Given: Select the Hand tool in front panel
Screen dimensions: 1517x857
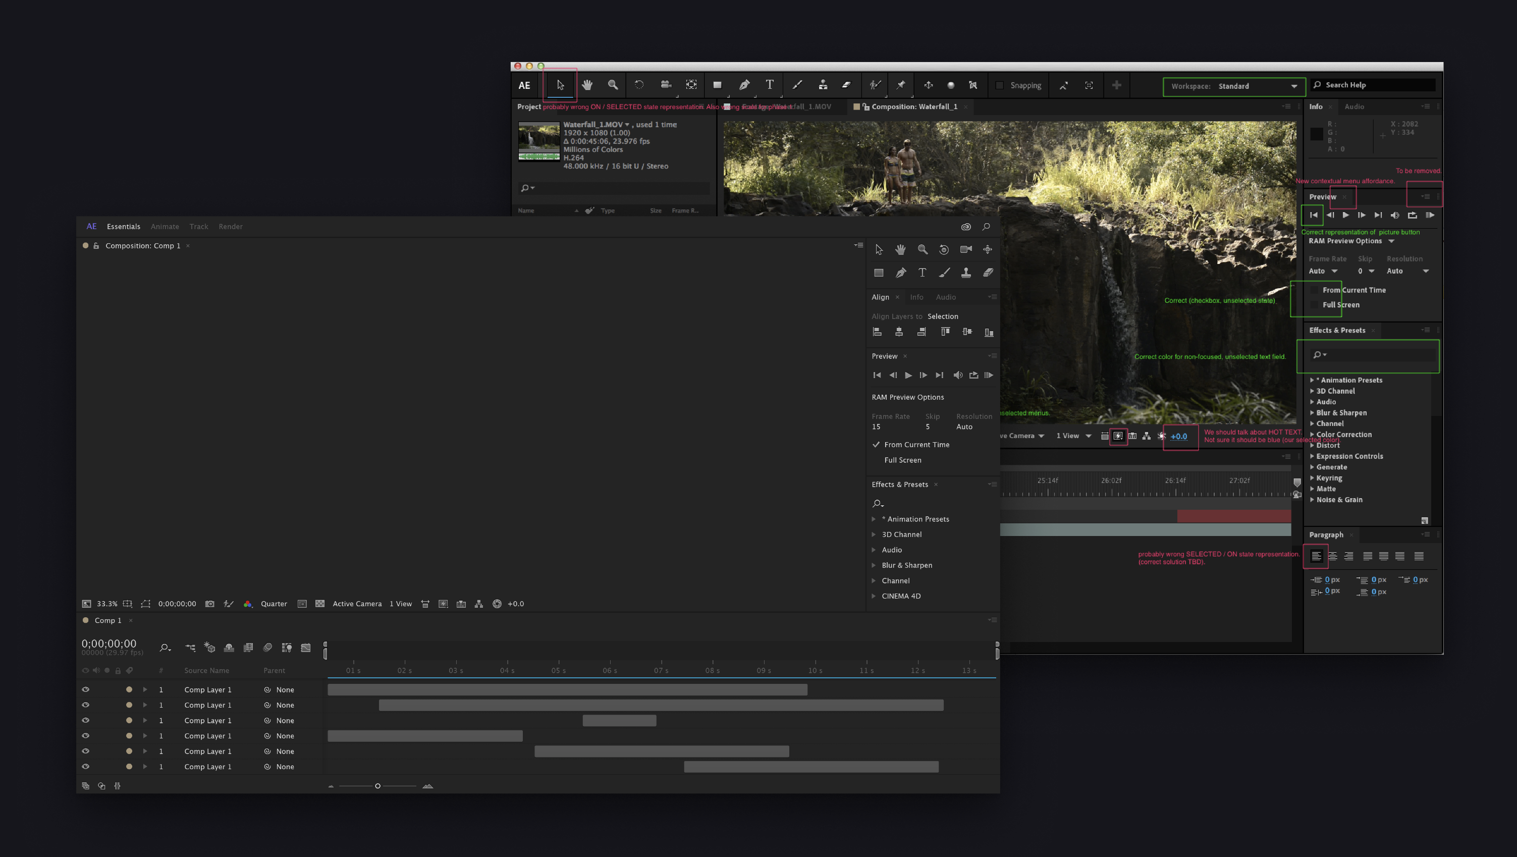Looking at the screenshot, I should point(900,250).
